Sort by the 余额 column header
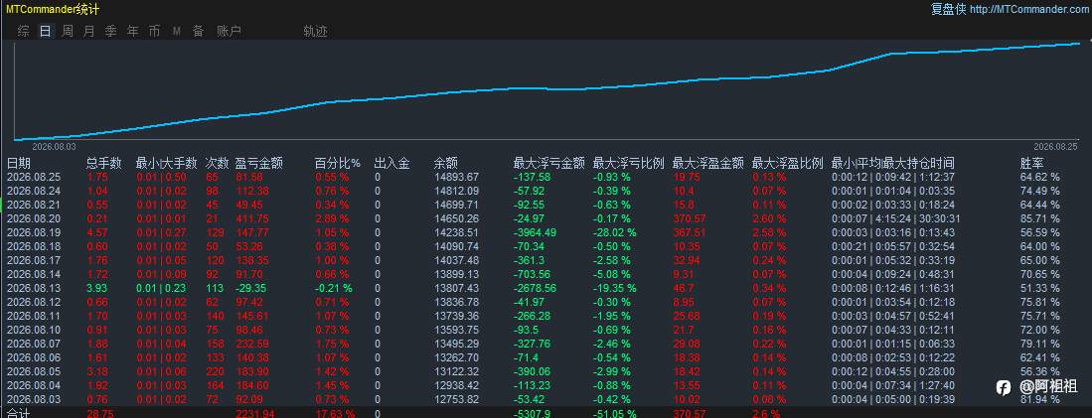Image resolution: width=1092 pixels, height=418 pixels. [x=446, y=164]
